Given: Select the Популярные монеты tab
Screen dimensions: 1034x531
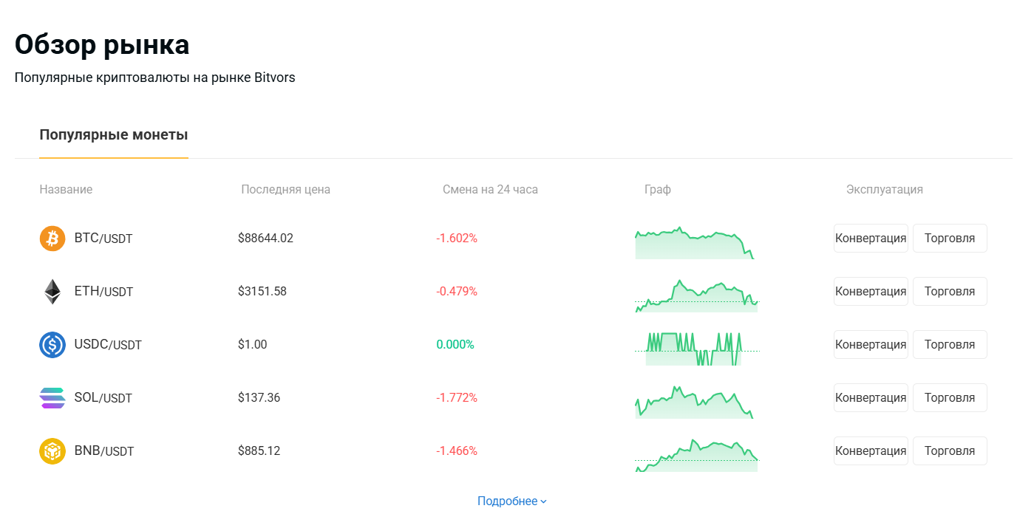Looking at the screenshot, I should 114,135.
